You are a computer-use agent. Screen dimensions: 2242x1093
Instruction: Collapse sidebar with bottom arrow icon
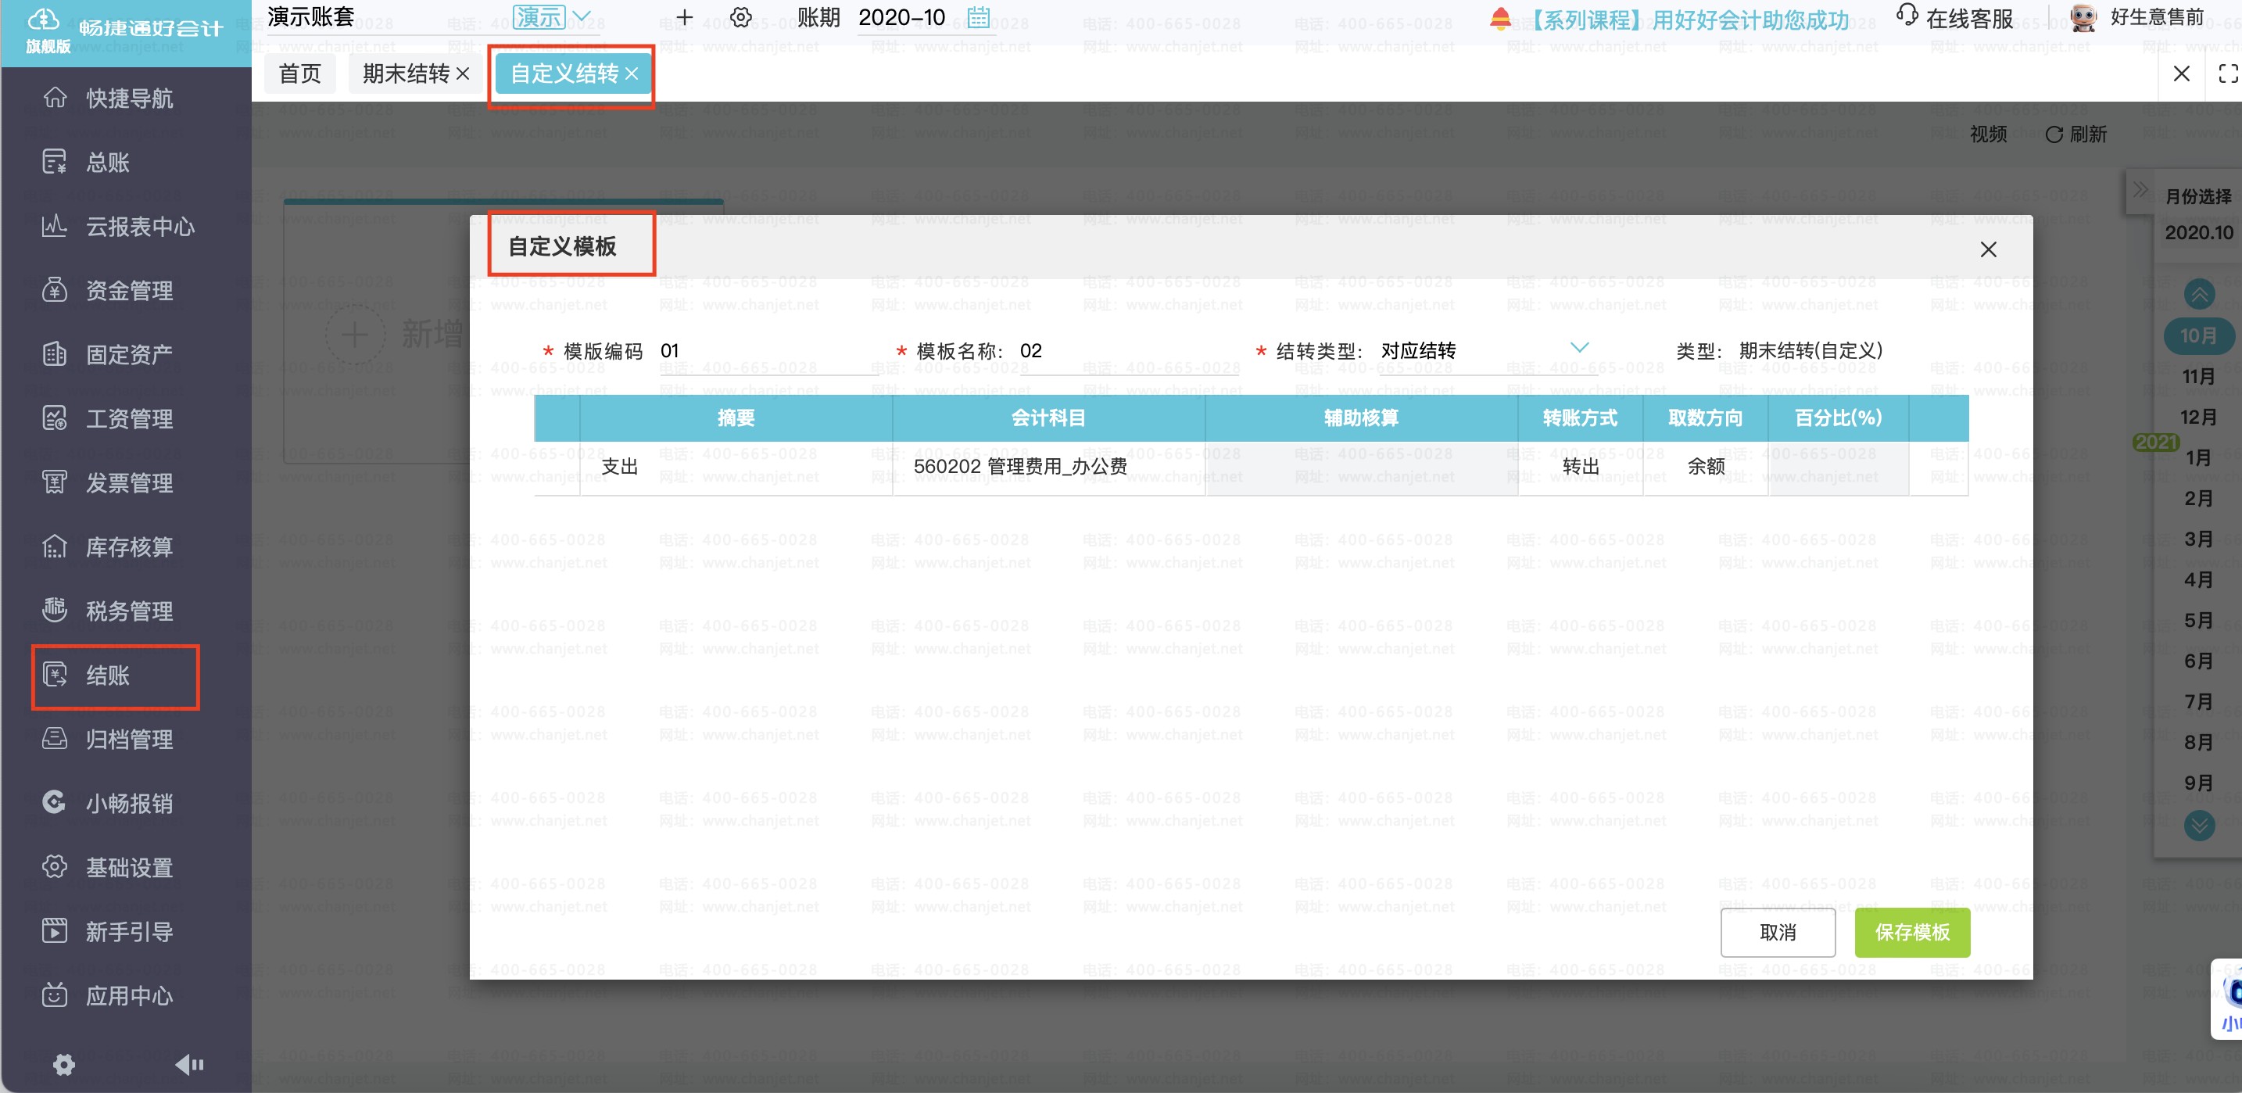pyautogui.click(x=189, y=1064)
